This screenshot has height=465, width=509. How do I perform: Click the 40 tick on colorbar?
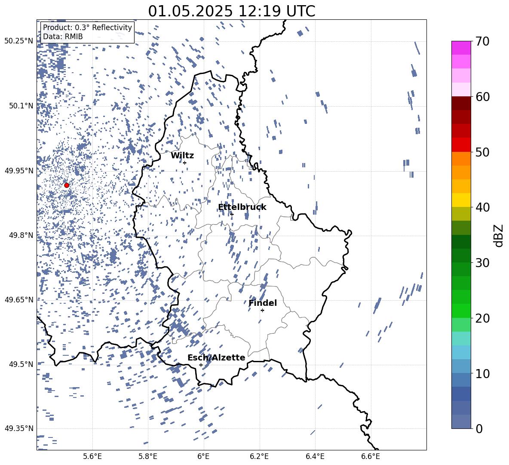click(x=482, y=207)
